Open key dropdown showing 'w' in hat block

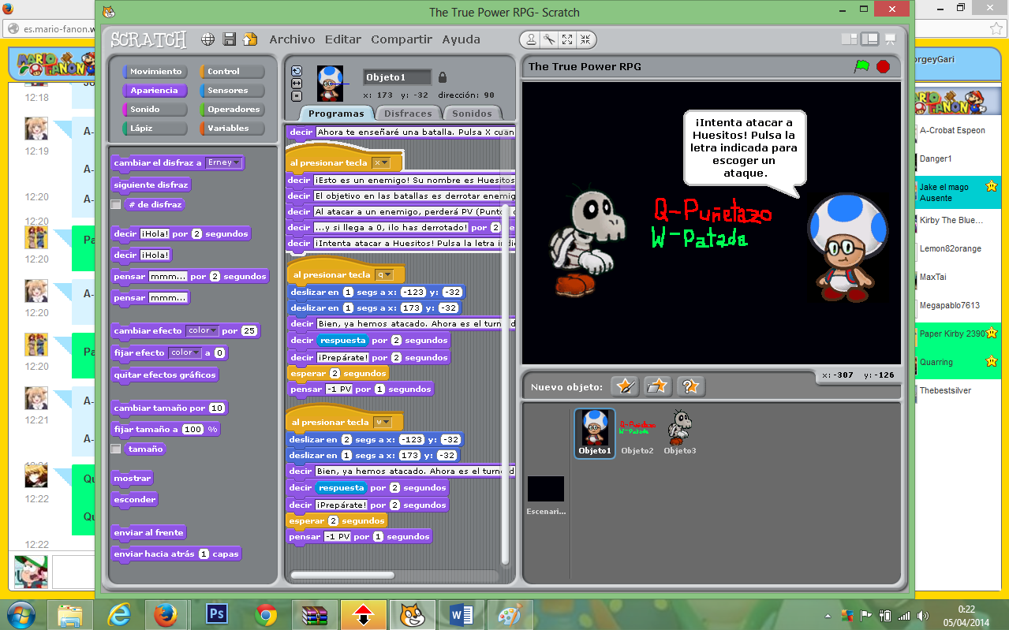pos(383,423)
